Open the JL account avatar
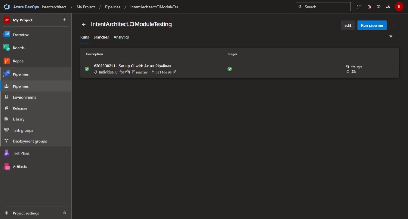 399,7
